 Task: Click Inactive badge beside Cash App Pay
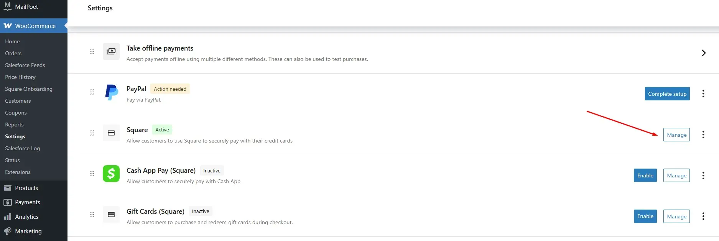click(212, 171)
